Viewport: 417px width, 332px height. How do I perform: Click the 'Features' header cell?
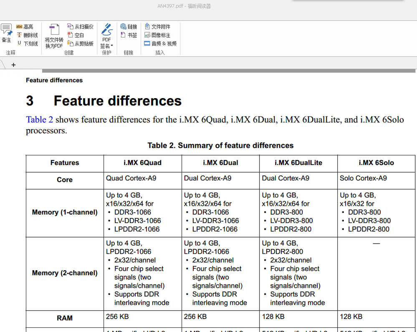pyautogui.click(x=65, y=163)
